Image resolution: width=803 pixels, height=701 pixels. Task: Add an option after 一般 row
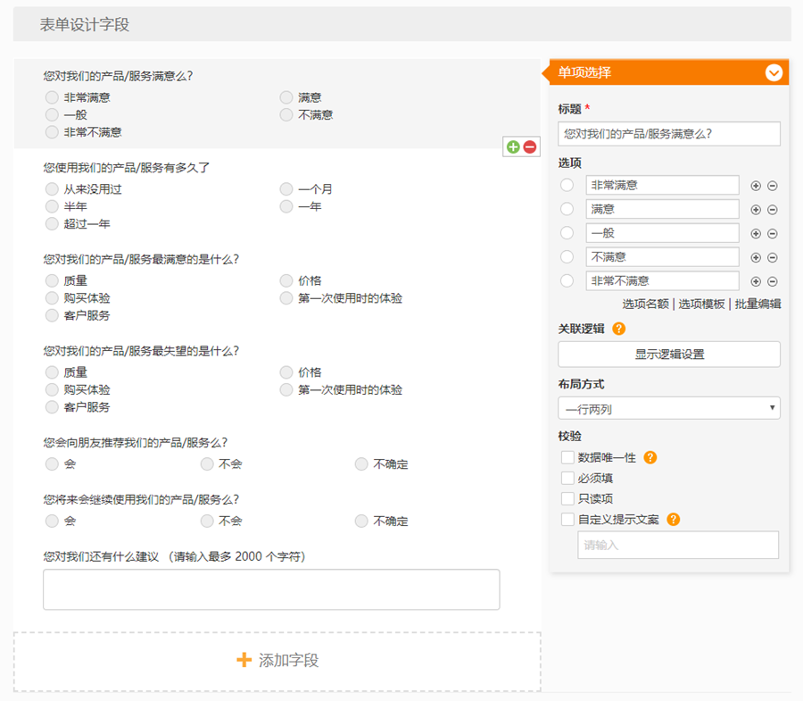(756, 234)
